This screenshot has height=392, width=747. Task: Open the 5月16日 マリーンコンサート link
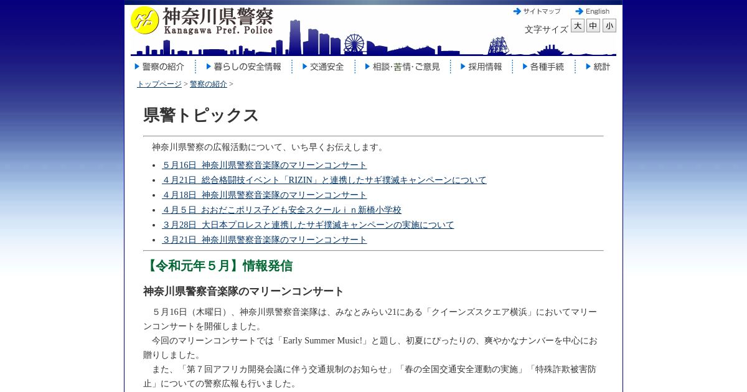(265, 165)
